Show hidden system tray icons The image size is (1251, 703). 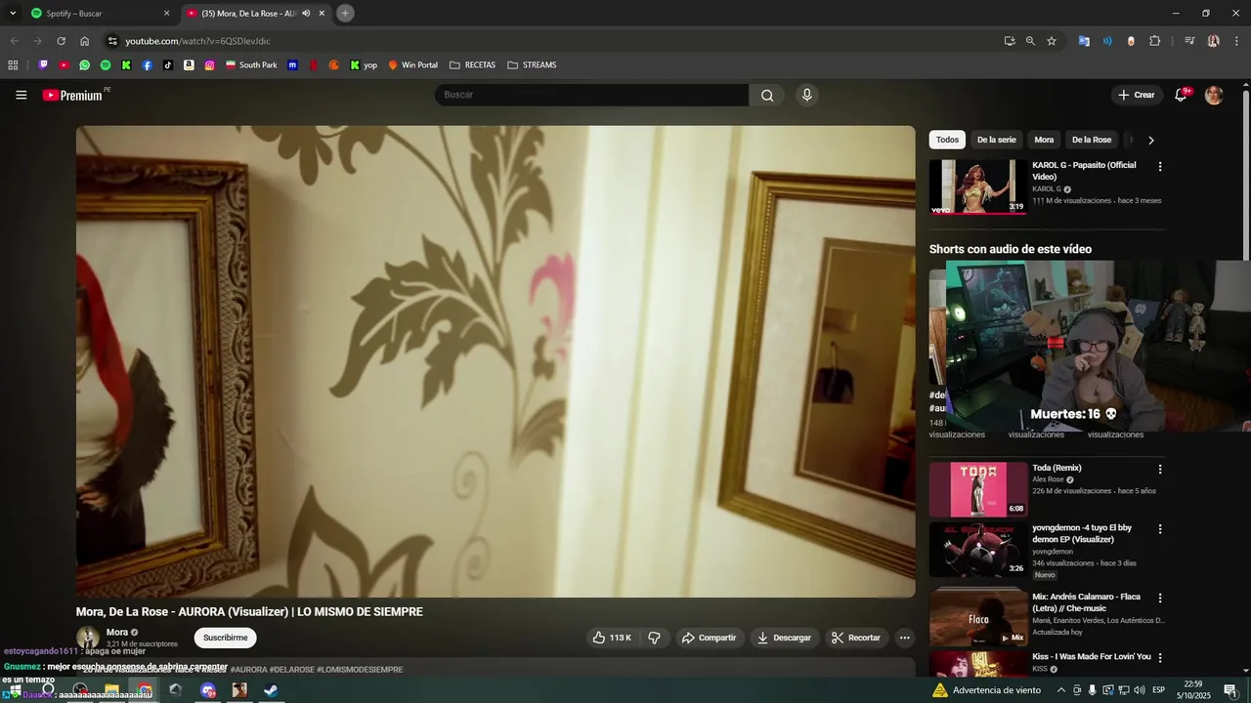[1061, 690]
